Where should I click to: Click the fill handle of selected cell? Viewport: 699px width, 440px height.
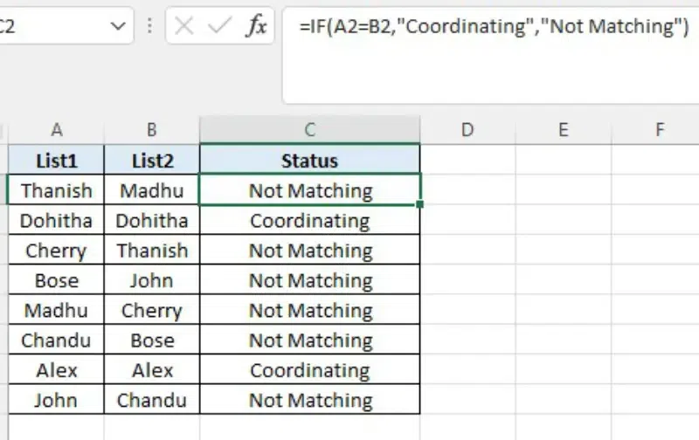point(420,205)
